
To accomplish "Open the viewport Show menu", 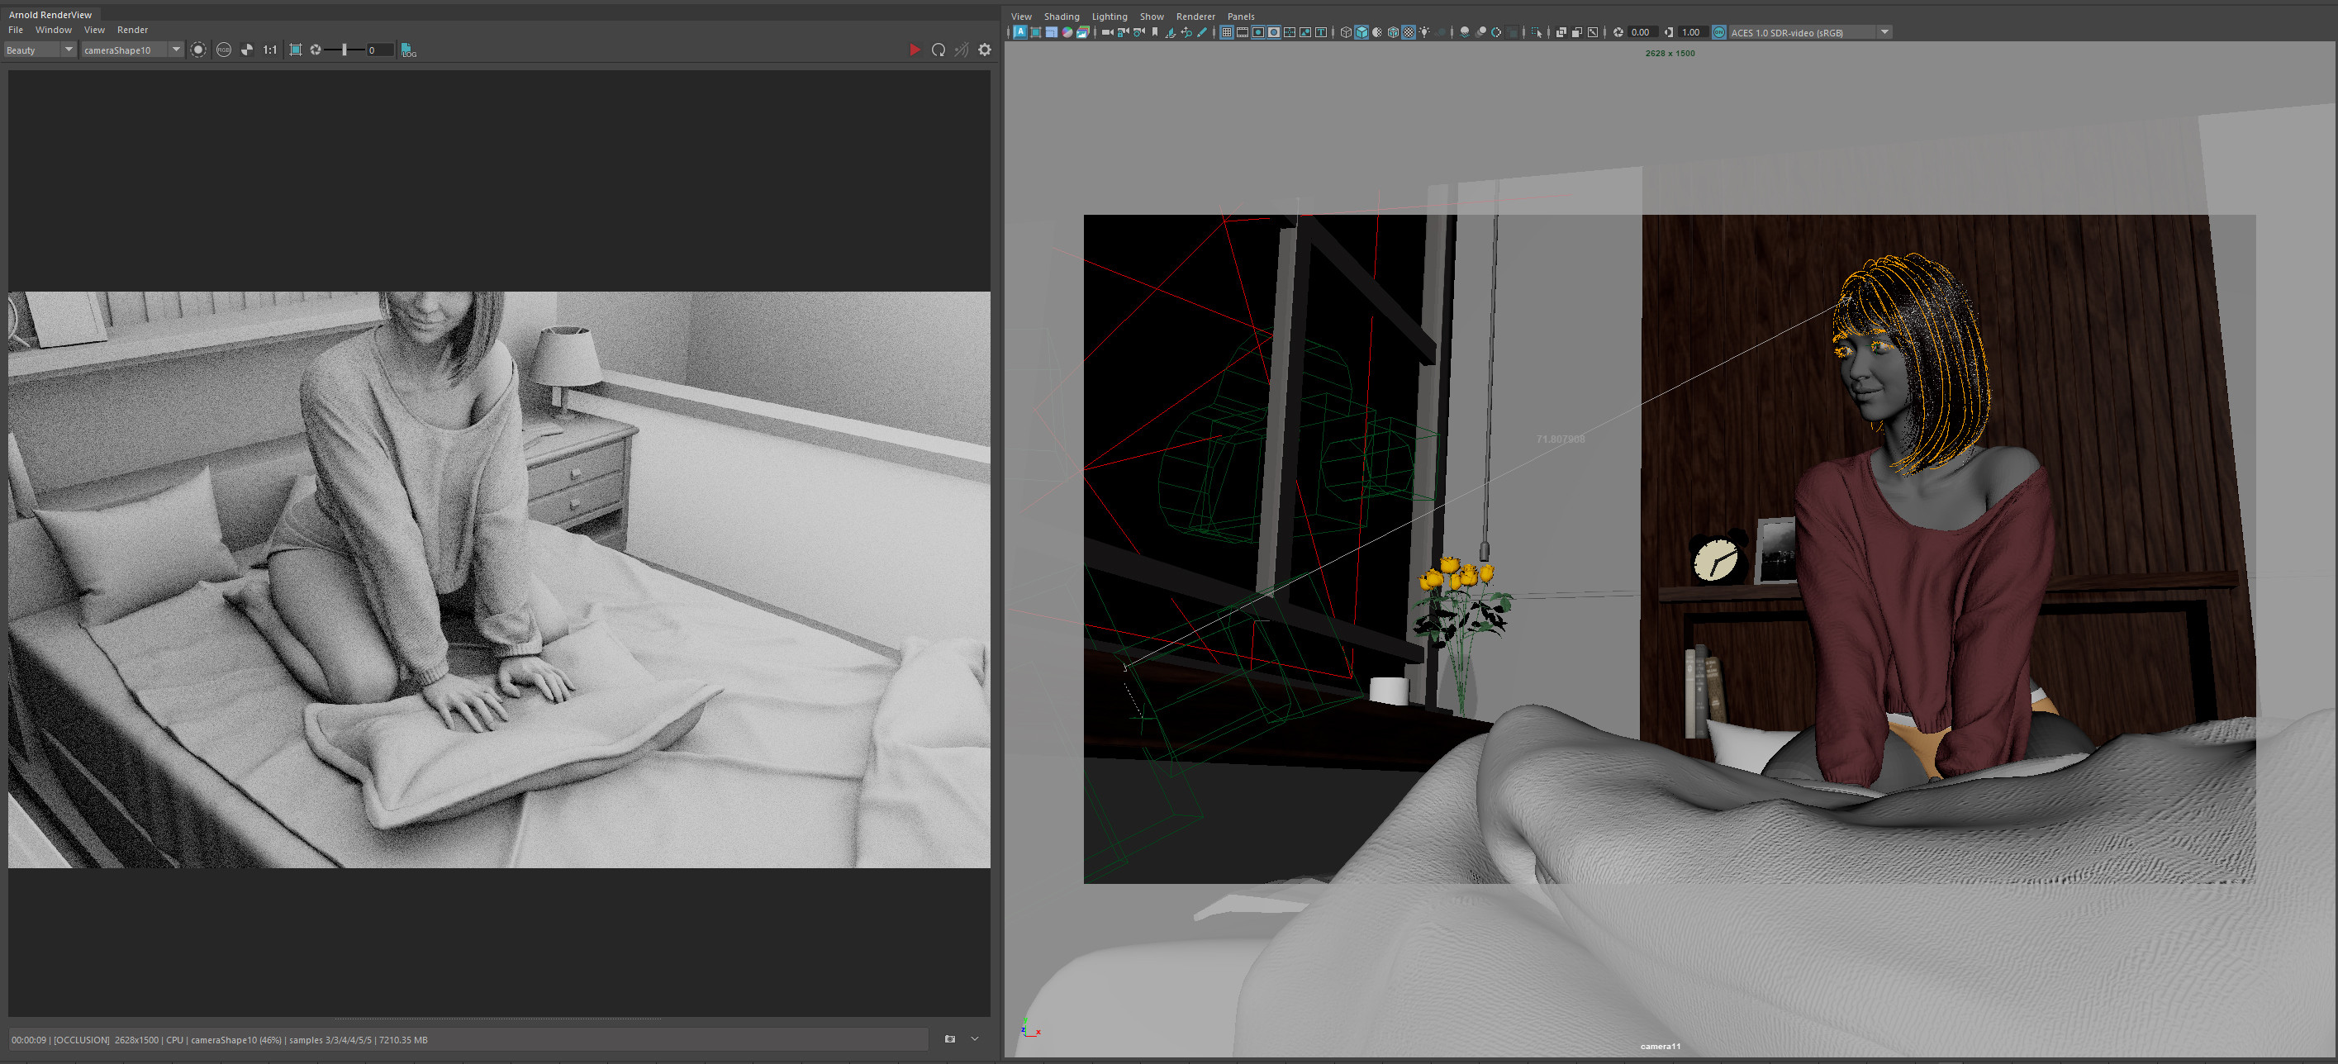I will (x=1152, y=17).
